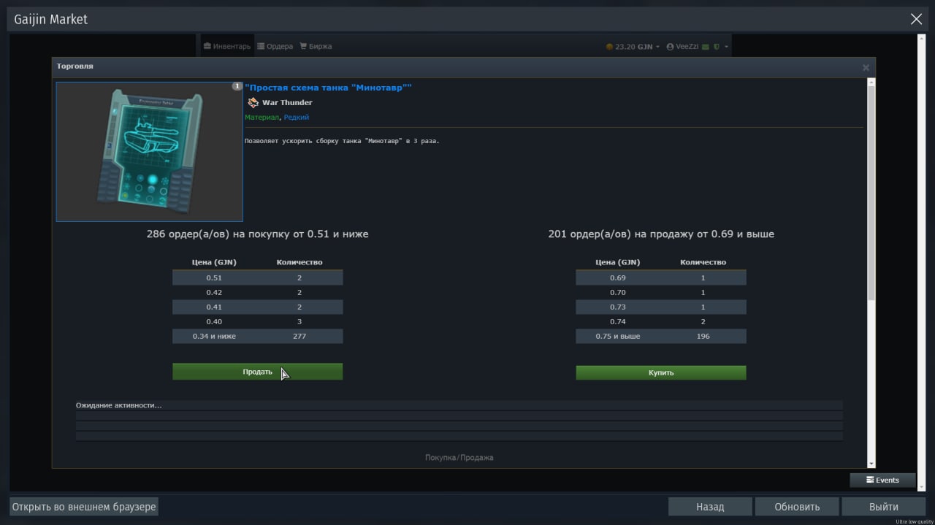Select the 0.69 sell order price cell

(618, 277)
